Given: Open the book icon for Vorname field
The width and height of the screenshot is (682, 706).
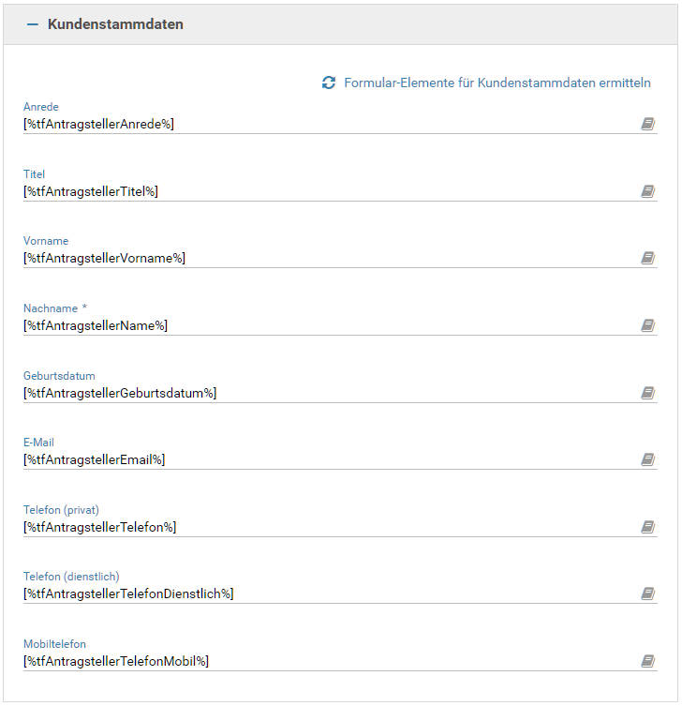Looking at the screenshot, I should click(647, 258).
